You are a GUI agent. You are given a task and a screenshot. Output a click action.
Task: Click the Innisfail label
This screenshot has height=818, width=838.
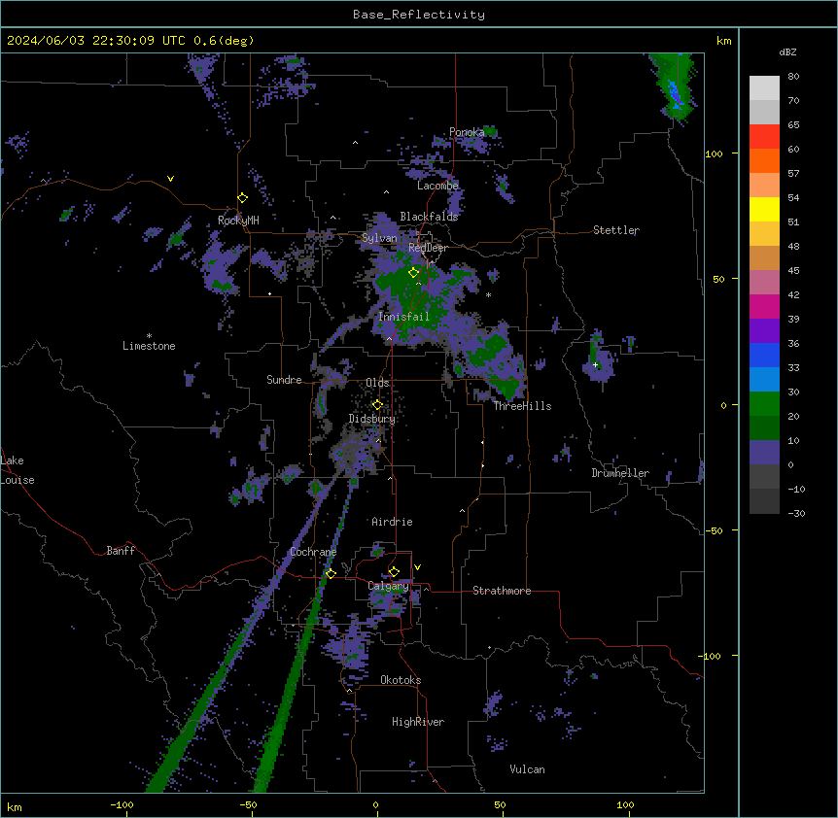coord(403,317)
